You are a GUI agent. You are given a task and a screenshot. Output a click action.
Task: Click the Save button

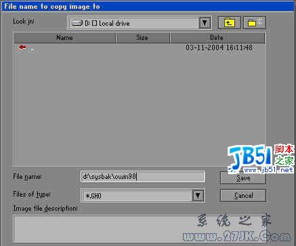tap(243, 178)
